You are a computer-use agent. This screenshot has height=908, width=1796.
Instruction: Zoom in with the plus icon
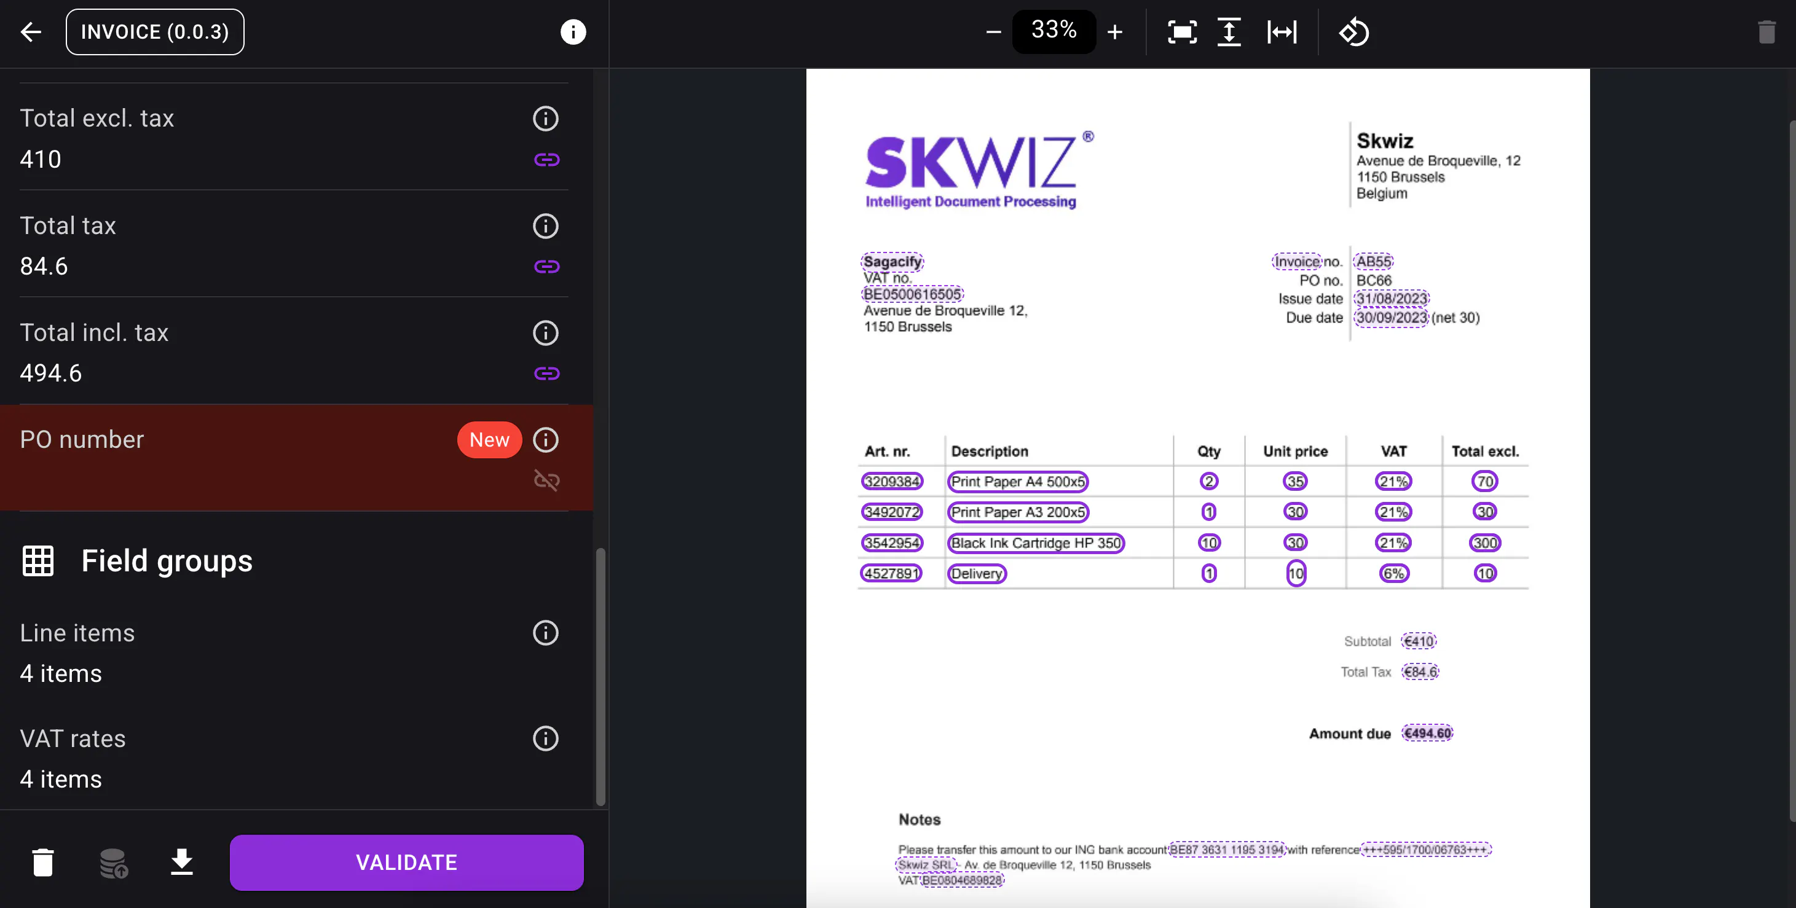(x=1114, y=32)
